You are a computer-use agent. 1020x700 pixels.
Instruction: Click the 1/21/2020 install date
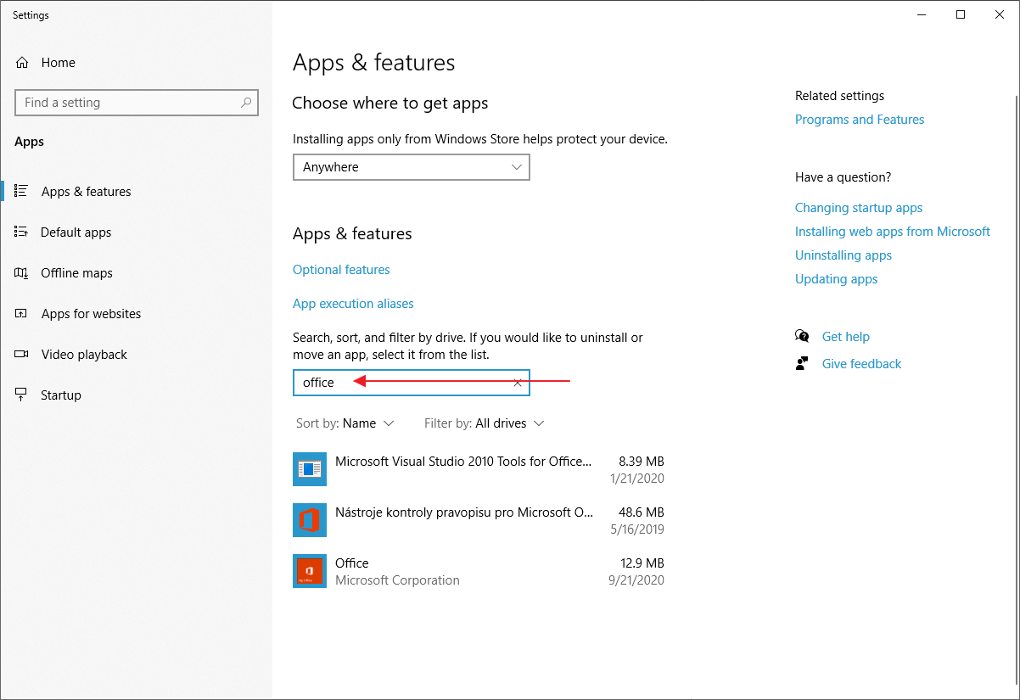[637, 479]
